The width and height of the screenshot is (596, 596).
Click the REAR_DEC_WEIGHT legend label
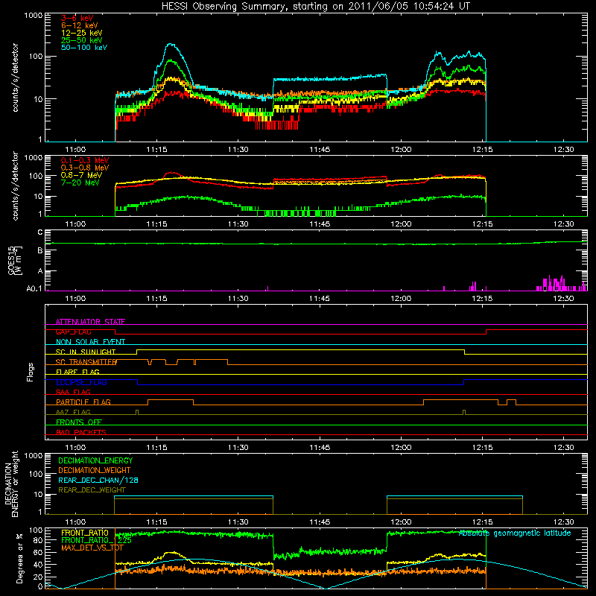92,490
